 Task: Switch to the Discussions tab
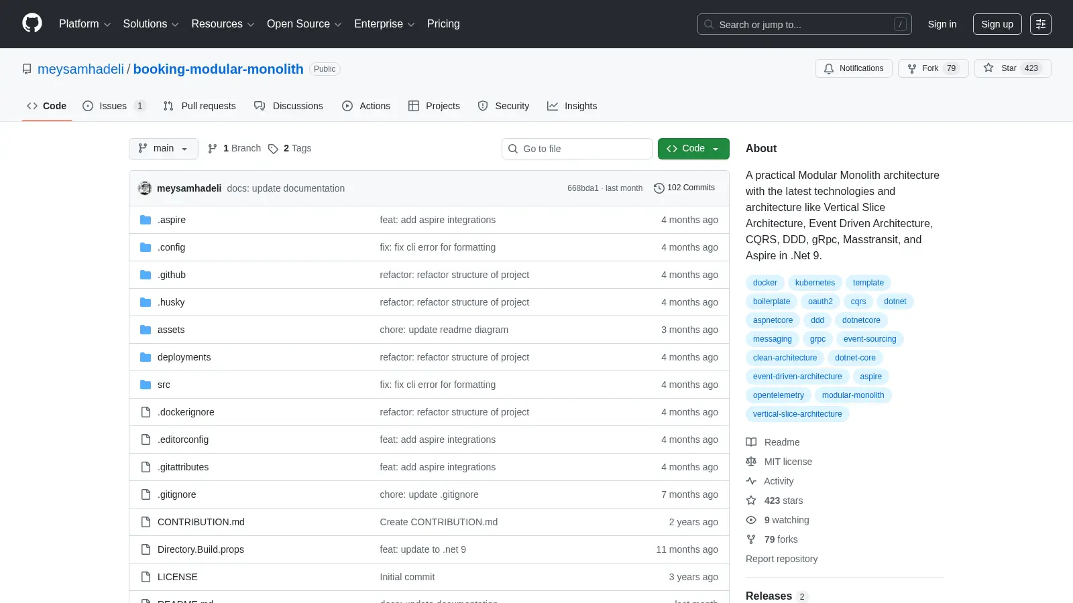point(288,106)
